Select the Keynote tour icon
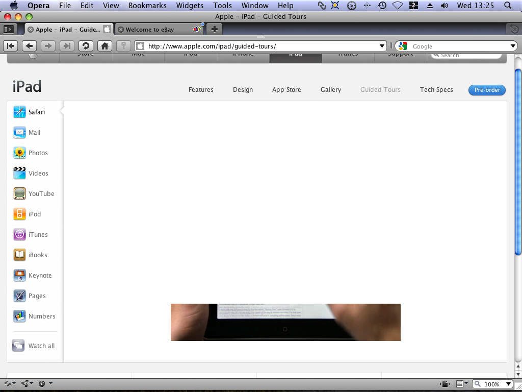 (x=19, y=275)
